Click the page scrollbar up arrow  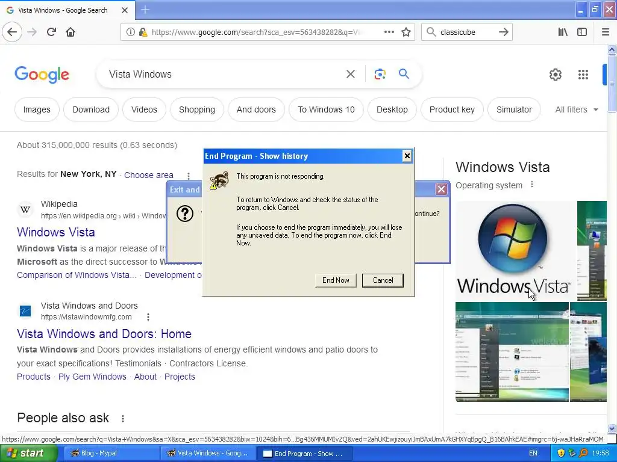(612, 49)
